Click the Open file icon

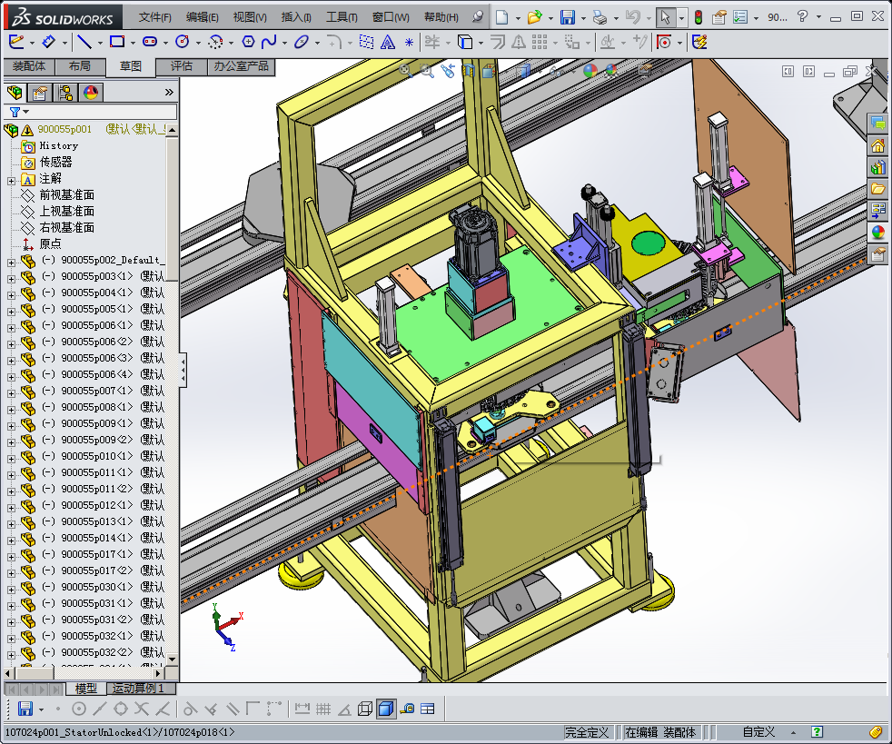coord(534,17)
